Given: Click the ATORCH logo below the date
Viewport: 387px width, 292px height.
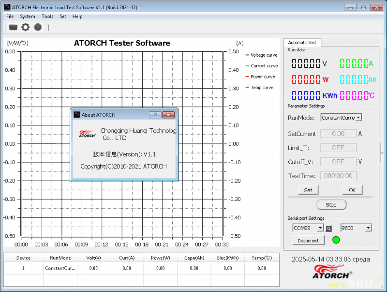Looking at the screenshot, I should [332, 272].
